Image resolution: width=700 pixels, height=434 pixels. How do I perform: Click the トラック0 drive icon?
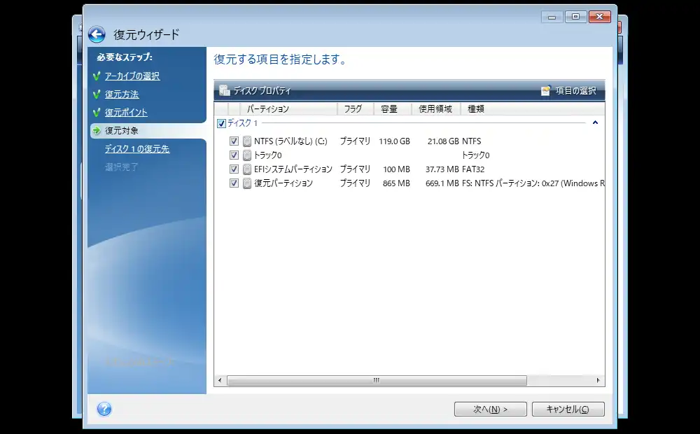247,155
